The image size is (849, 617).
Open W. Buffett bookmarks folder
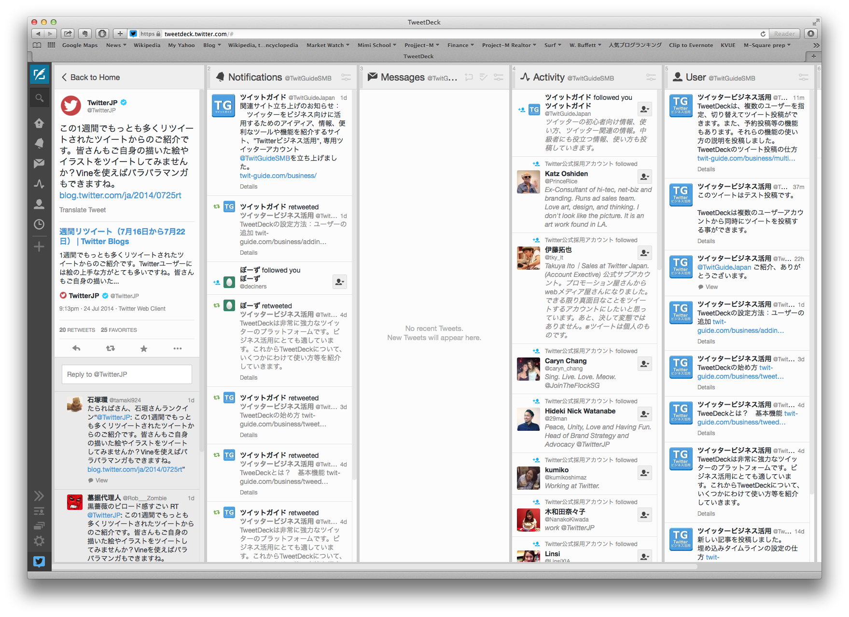(585, 45)
